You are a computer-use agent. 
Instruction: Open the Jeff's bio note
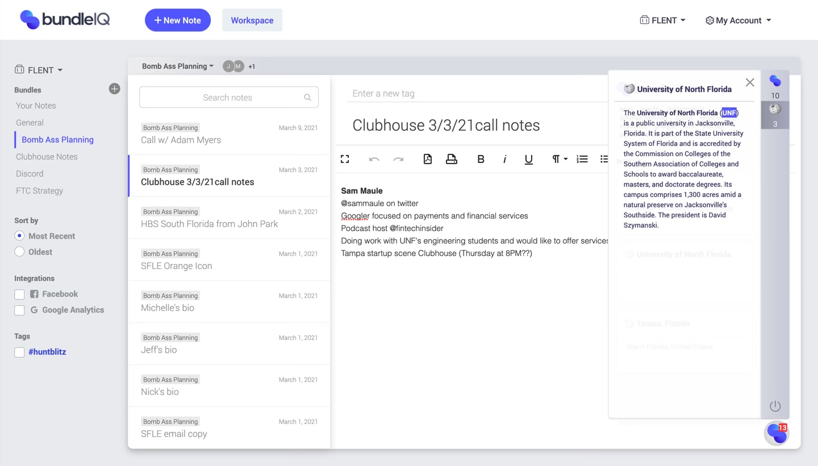point(229,344)
